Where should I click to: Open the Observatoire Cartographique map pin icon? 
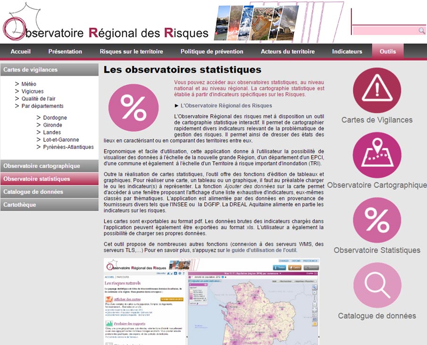[377, 155]
